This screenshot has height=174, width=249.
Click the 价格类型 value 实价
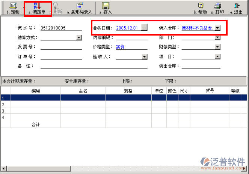pyautogui.click(x=120, y=47)
